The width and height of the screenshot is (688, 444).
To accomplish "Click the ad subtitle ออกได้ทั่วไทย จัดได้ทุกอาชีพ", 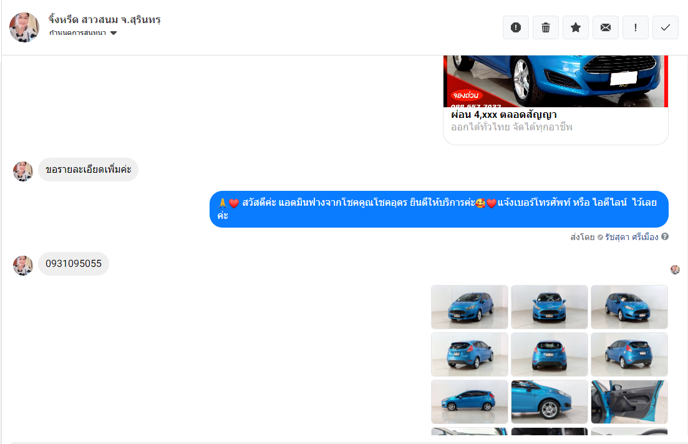I will (511, 127).
